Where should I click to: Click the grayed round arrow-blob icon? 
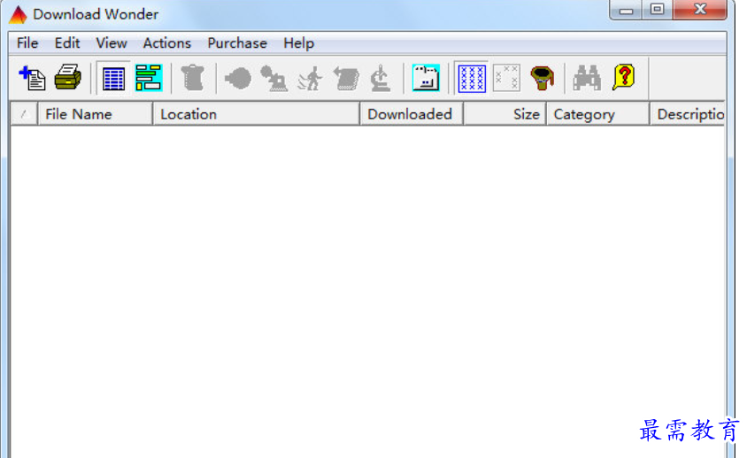pos(238,78)
